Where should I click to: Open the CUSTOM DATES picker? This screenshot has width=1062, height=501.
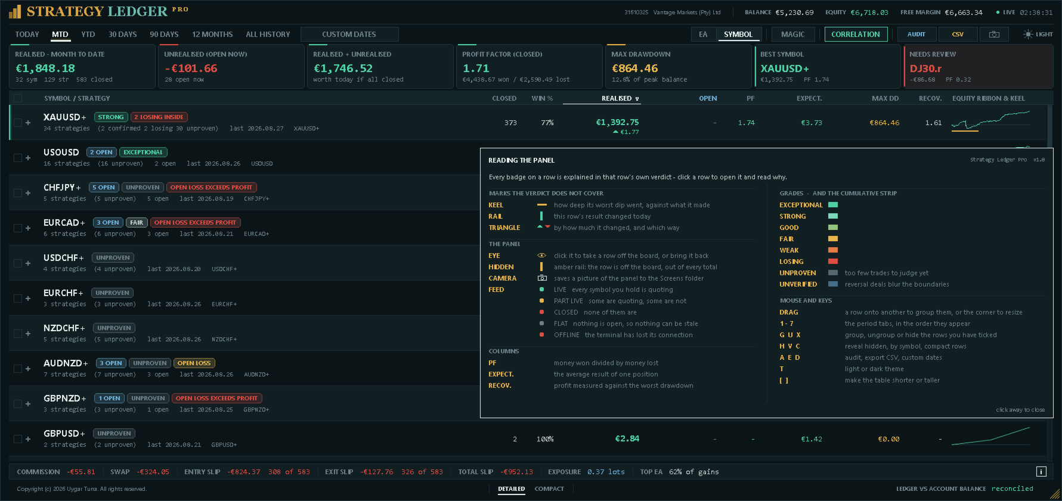(x=349, y=35)
